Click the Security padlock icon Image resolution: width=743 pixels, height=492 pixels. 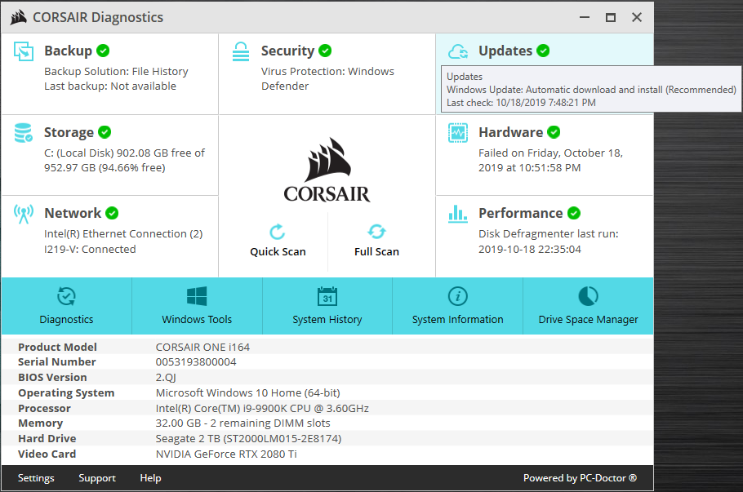point(241,51)
